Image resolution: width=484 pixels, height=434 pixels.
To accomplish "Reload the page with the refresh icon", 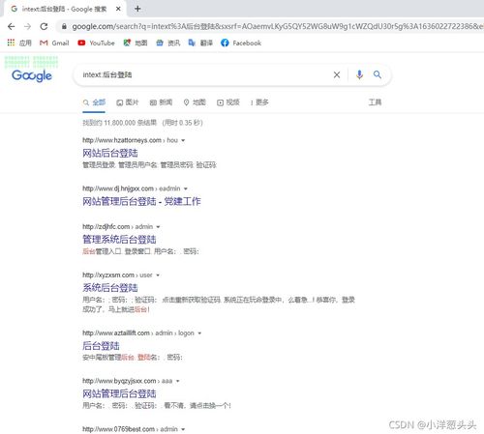I will click(44, 26).
